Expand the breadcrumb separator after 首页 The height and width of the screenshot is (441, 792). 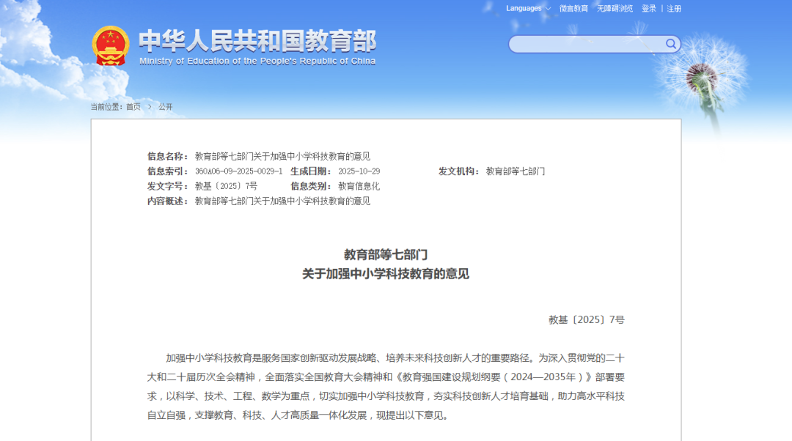149,106
